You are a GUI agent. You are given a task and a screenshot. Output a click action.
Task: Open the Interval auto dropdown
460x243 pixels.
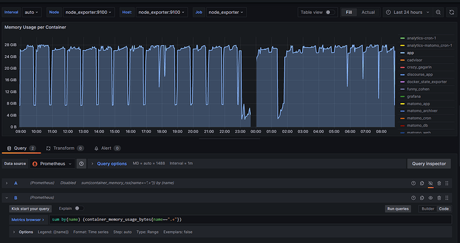32,12
